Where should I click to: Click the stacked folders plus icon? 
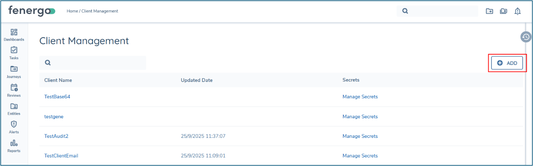pos(504,11)
